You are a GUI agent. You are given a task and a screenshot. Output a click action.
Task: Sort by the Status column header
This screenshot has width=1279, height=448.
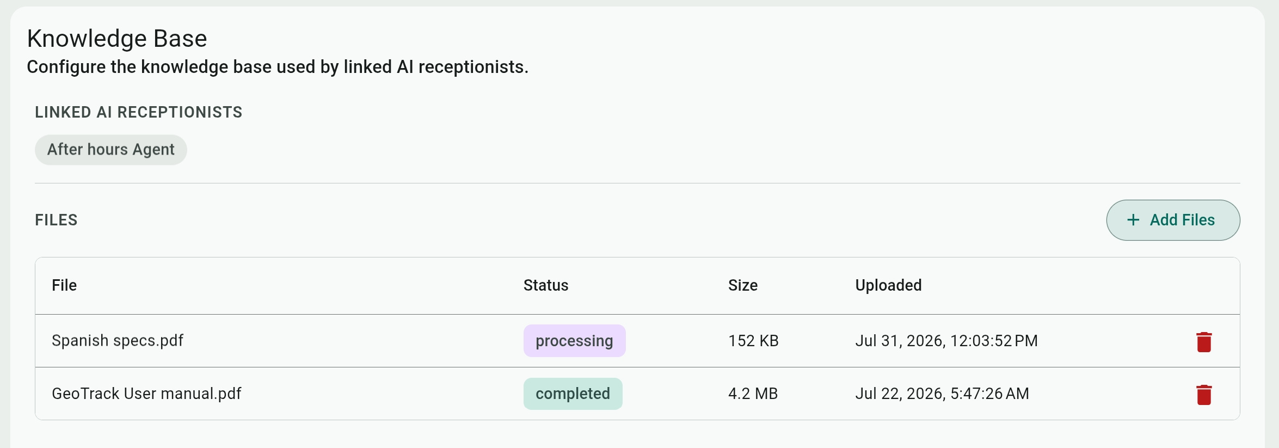546,285
